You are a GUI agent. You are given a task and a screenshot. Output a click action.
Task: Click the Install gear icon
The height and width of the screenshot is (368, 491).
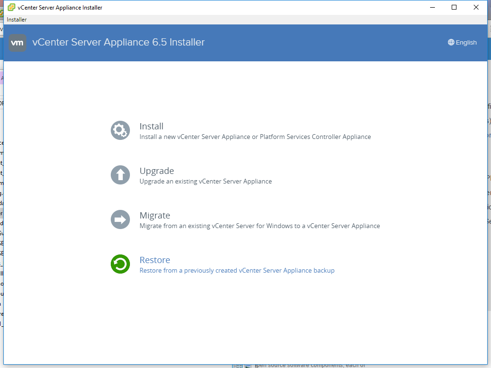tap(120, 130)
